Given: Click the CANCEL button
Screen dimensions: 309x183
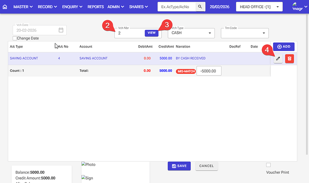Looking at the screenshot, I should tap(206, 166).
